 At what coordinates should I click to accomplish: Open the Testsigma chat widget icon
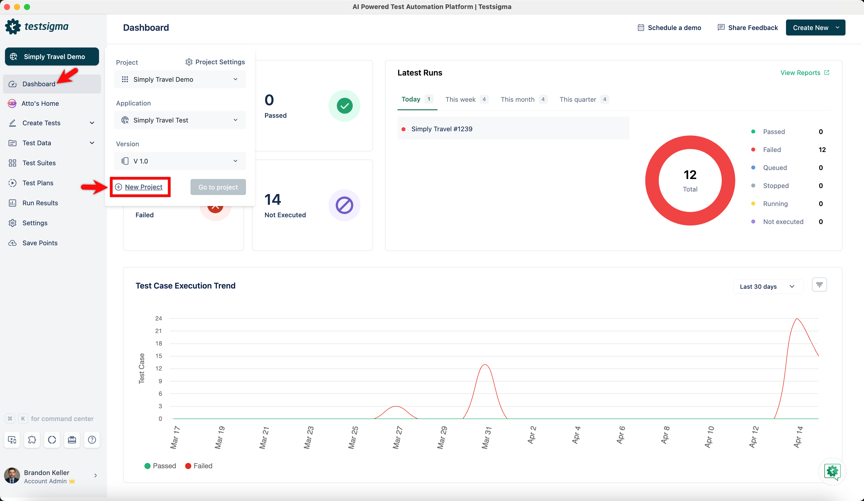pyautogui.click(x=832, y=471)
